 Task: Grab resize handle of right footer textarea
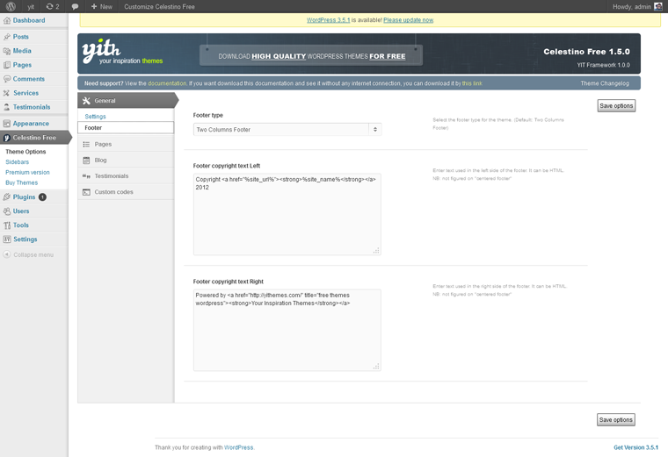376,366
